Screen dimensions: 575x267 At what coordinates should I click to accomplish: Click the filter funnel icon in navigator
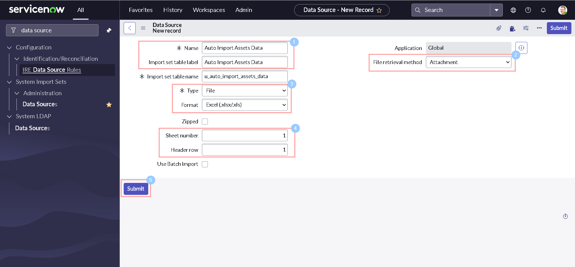pos(13,30)
